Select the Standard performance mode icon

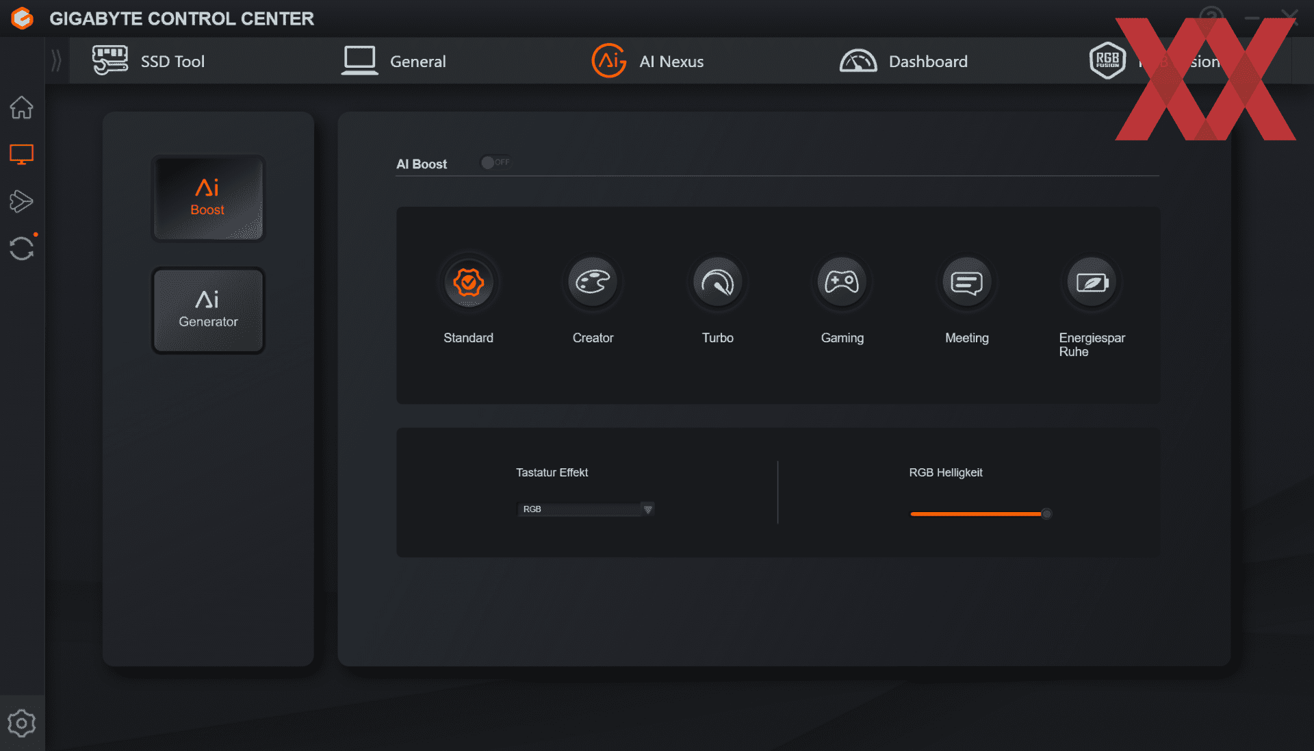coord(469,282)
